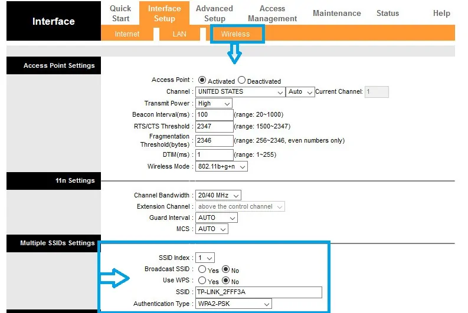Image resolution: width=468 pixels, height=313 pixels.
Task: Open the Extension Channel dropdown
Action: 240,206
